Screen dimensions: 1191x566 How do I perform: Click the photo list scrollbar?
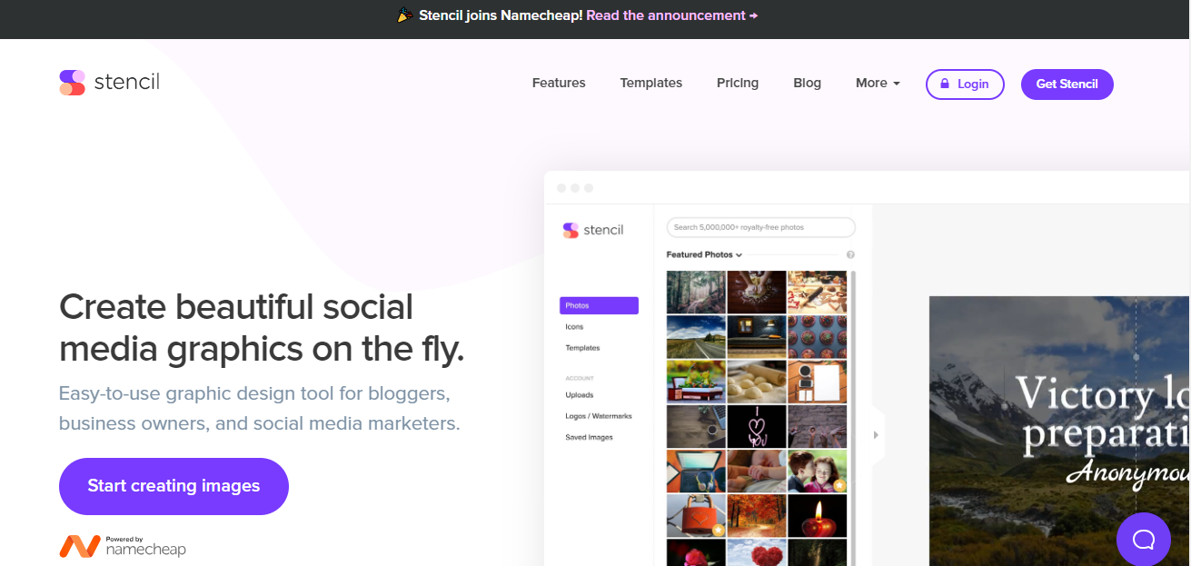click(x=853, y=418)
